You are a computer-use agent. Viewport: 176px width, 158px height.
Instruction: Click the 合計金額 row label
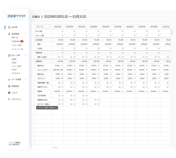[39, 40]
